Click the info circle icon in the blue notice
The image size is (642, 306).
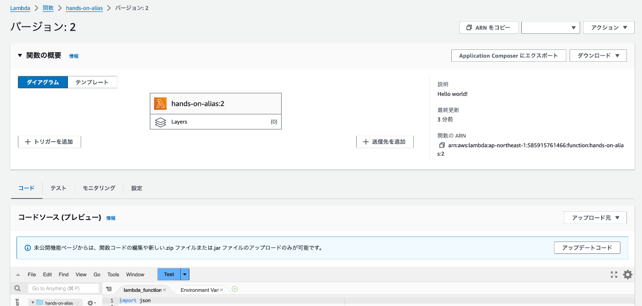point(28,247)
